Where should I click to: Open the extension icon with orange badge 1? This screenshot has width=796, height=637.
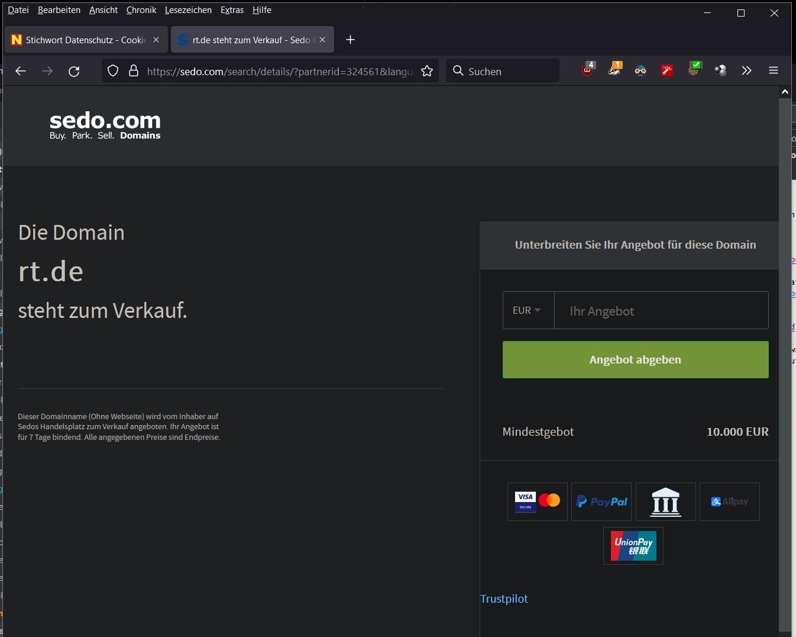[x=615, y=70]
